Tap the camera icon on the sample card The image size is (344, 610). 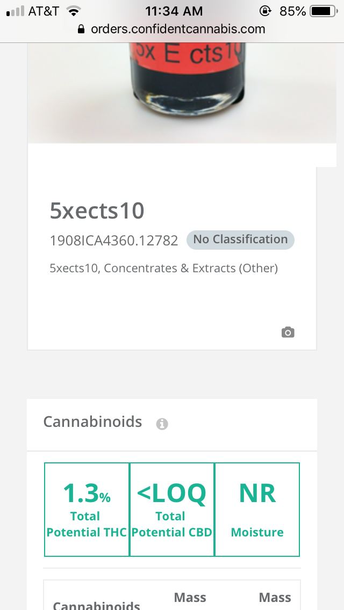(288, 332)
